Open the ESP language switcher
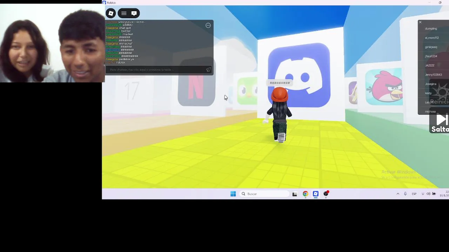The height and width of the screenshot is (252, 449). coord(414,194)
